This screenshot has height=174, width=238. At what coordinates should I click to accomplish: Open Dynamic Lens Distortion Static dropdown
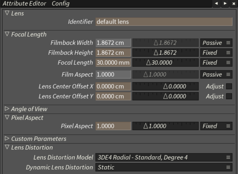(x=164, y=167)
